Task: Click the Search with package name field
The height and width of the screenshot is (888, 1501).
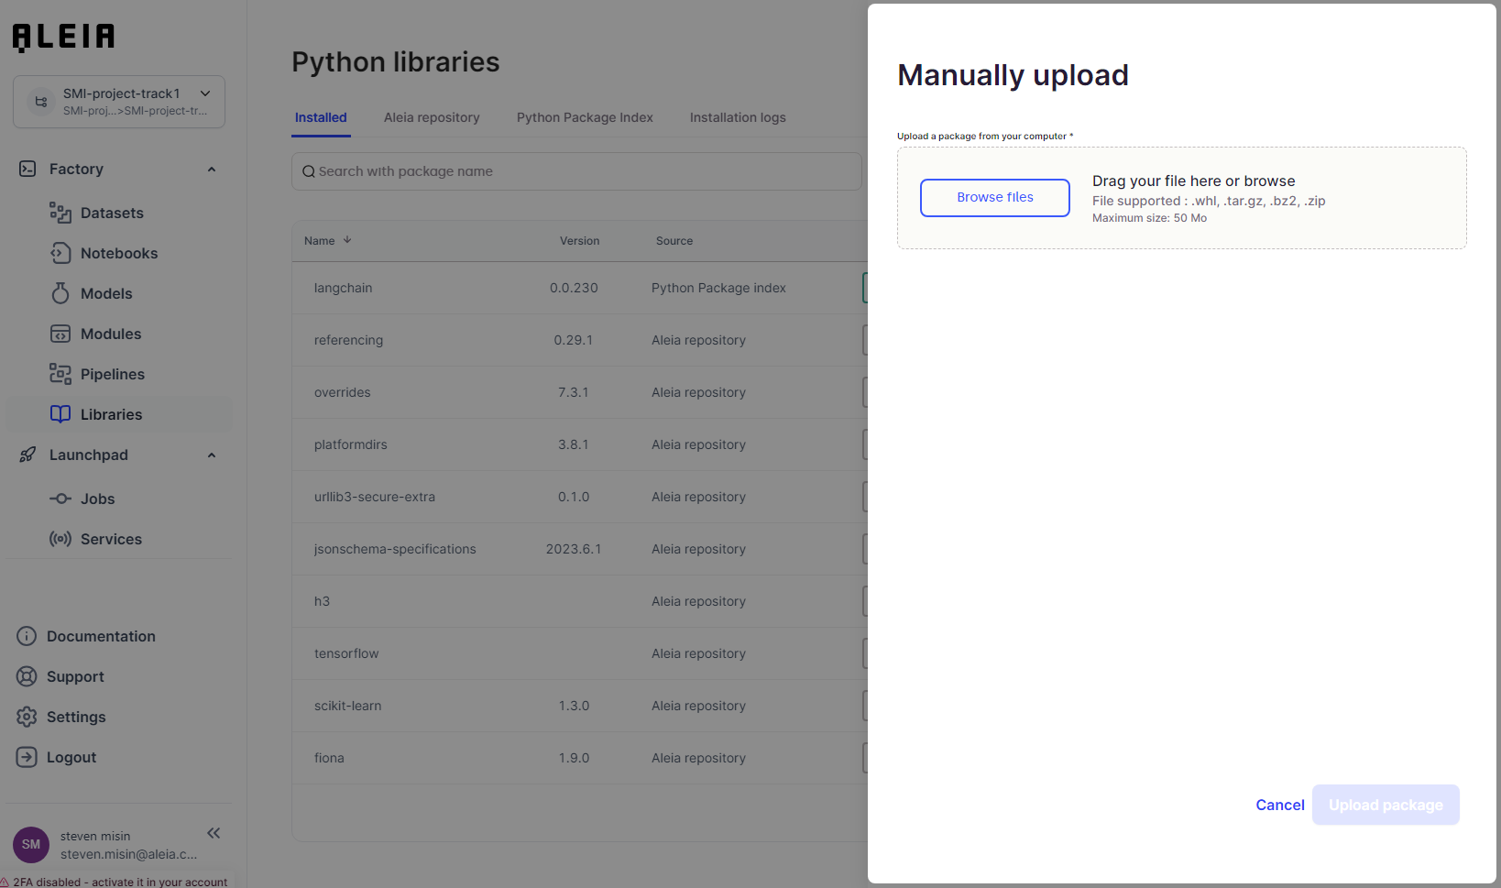Action: click(x=577, y=171)
